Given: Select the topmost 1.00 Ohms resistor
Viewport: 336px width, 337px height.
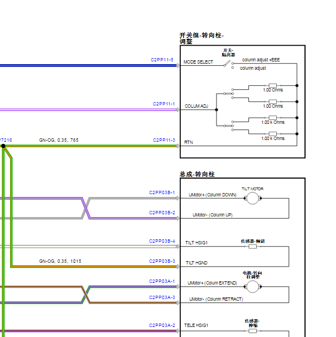Looking at the screenshot, I should pos(273,85).
